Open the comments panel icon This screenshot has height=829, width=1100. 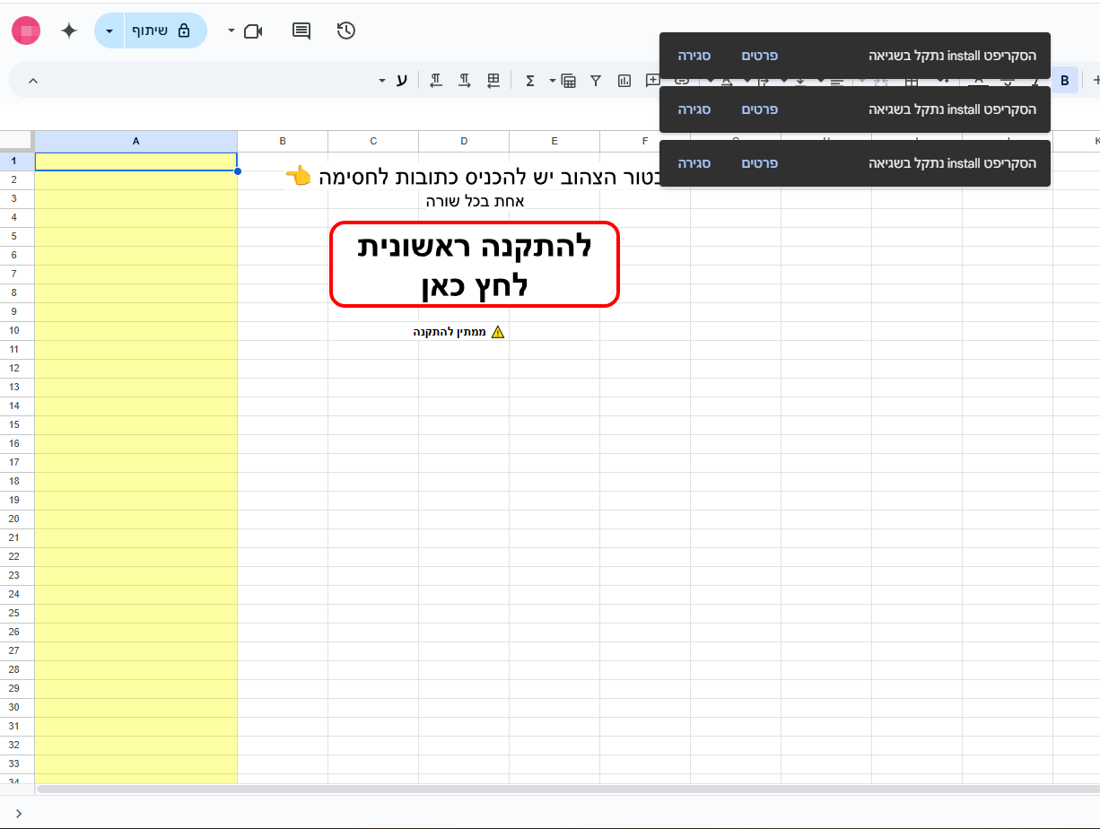(301, 31)
